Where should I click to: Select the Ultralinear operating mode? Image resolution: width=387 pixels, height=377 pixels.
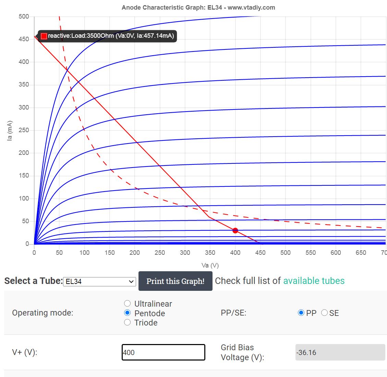128,303
